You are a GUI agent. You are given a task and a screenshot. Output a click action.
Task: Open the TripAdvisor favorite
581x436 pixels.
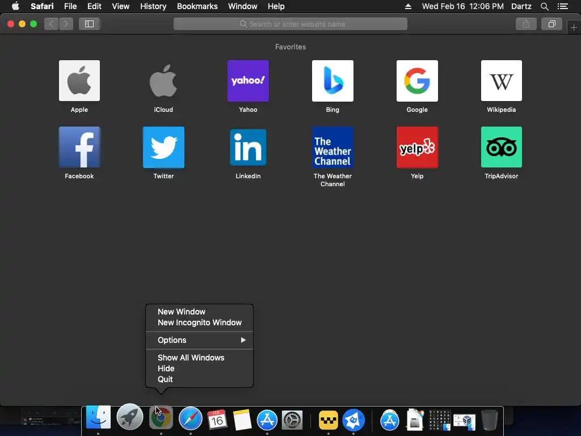point(502,147)
